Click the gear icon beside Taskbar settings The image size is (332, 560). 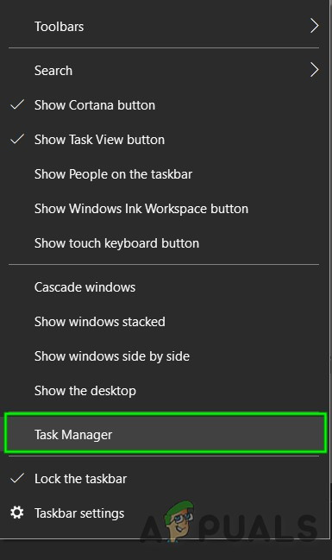click(x=16, y=513)
